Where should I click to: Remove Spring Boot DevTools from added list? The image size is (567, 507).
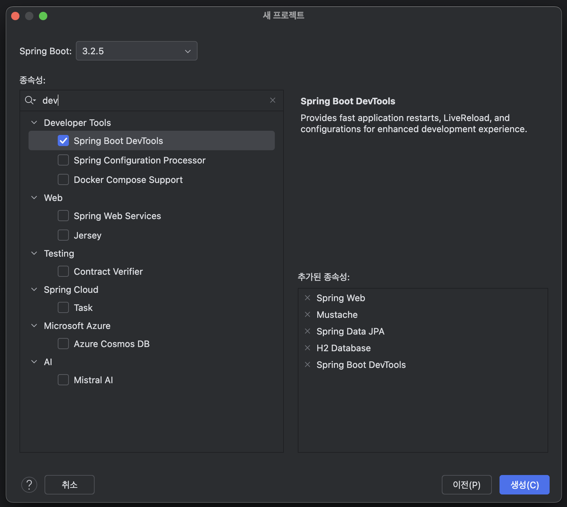[308, 364]
